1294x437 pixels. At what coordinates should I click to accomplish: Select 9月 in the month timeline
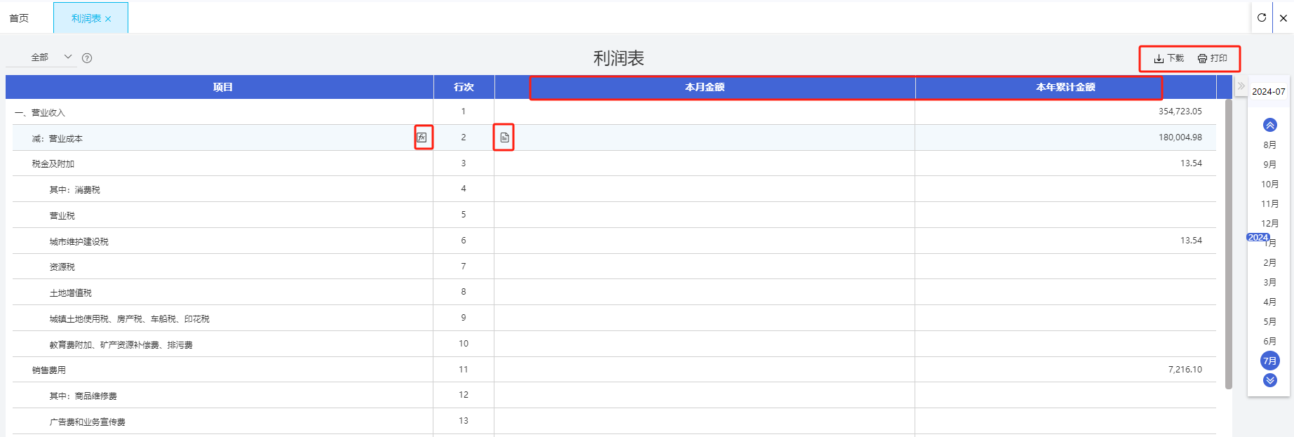tap(1270, 164)
